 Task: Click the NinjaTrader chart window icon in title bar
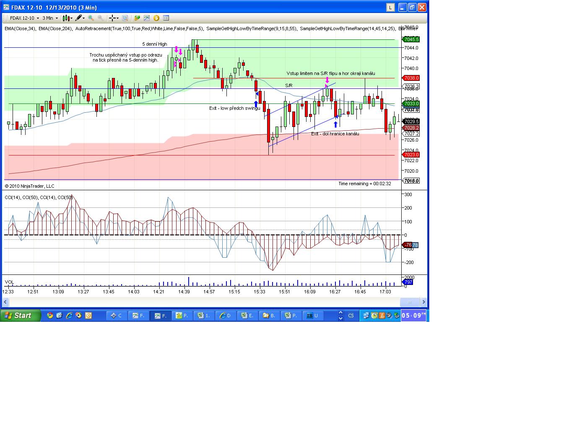tap(6, 7)
